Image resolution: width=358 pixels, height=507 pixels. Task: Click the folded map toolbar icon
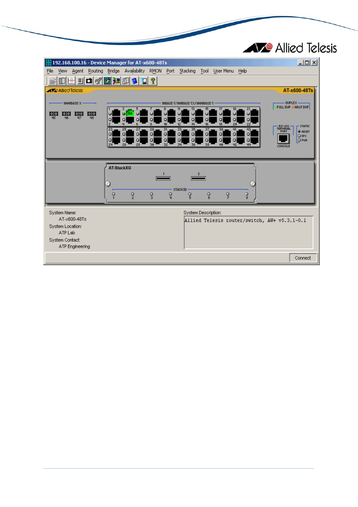[125, 81]
